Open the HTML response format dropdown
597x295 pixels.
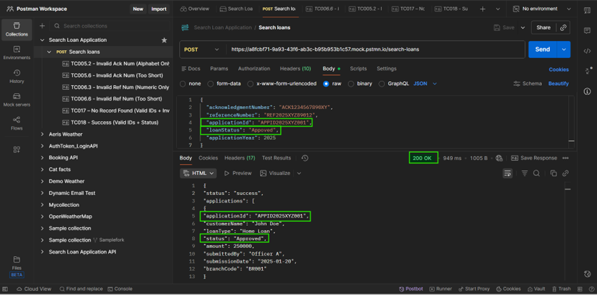tap(198, 173)
